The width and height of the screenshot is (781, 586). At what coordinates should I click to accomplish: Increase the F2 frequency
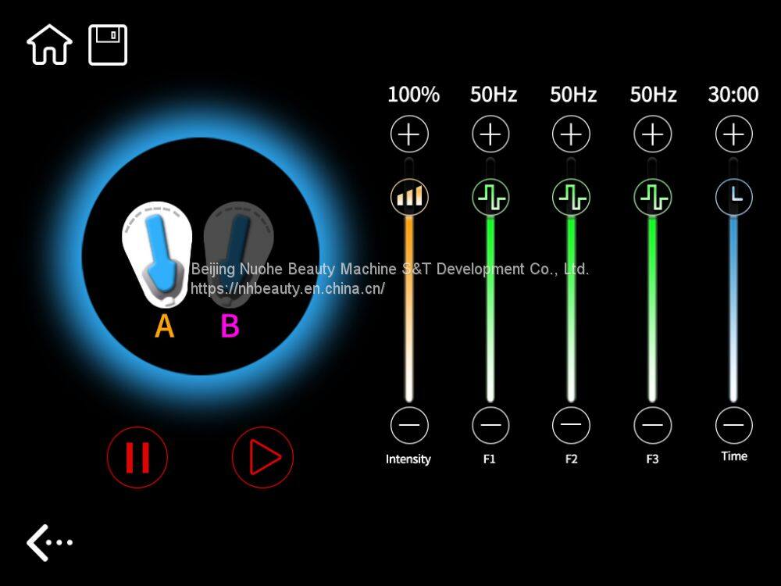click(571, 135)
